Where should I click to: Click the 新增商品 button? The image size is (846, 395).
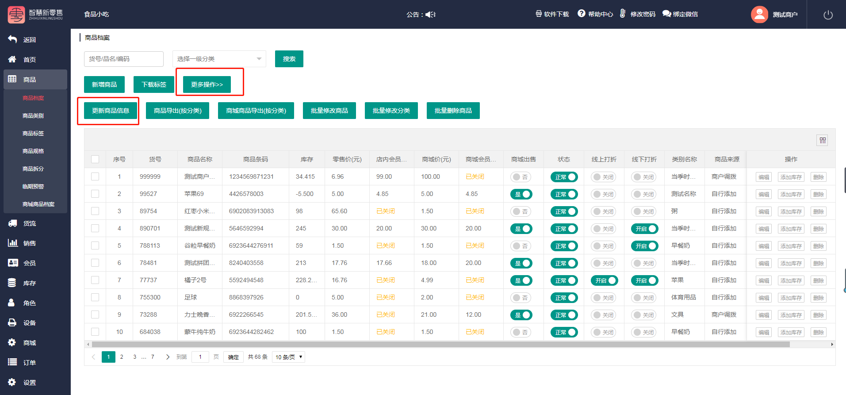coord(104,84)
